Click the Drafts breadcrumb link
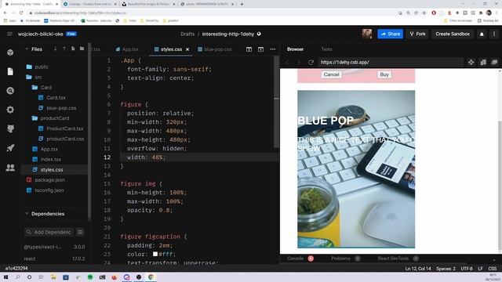 click(x=187, y=34)
